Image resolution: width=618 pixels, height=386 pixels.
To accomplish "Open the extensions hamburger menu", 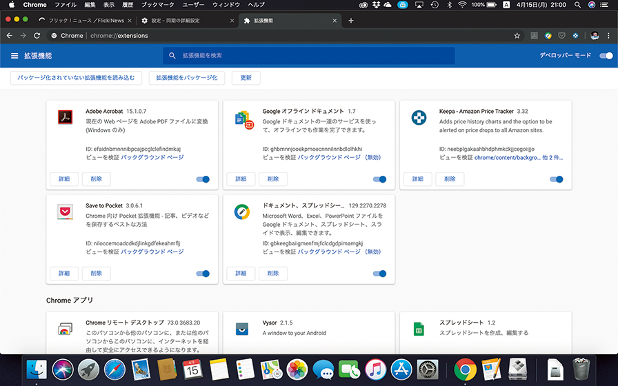I will (x=14, y=56).
